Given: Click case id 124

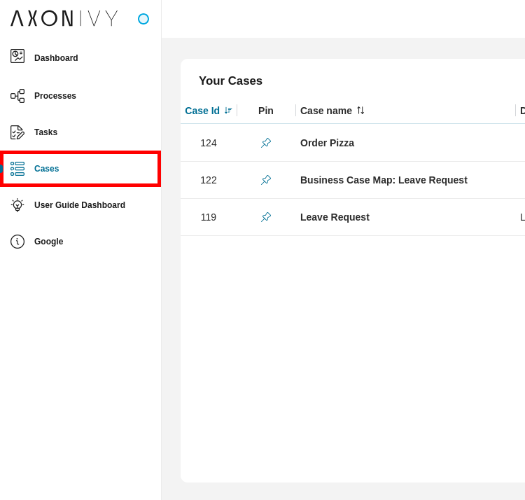Looking at the screenshot, I should point(209,143).
